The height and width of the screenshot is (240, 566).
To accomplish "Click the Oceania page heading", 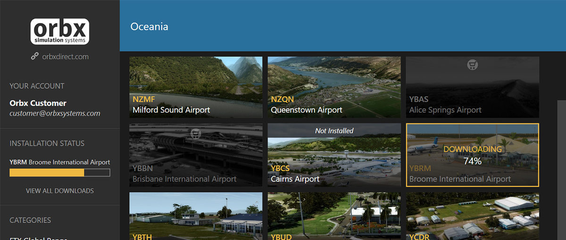I will (x=149, y=26).
